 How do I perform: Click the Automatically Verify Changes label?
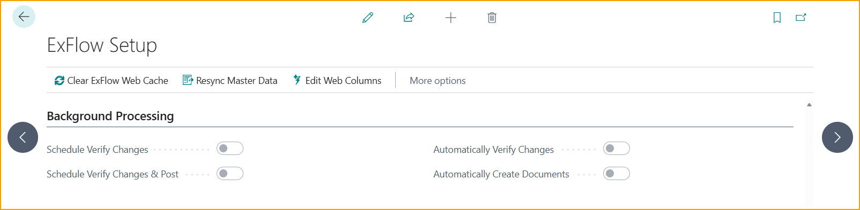(494, 150)
